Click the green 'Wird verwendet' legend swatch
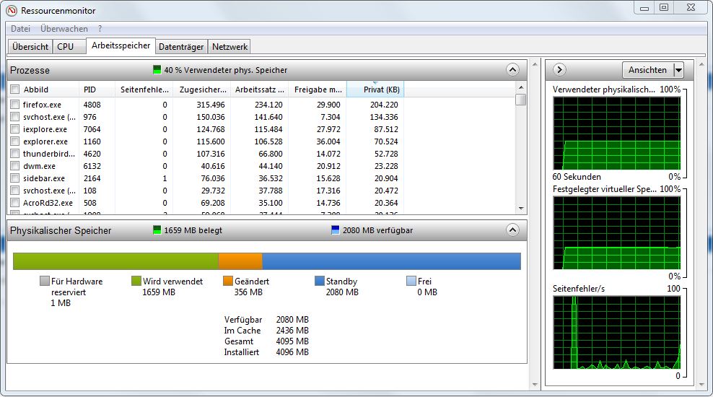The height and width of the screenshot is (397, 713). click(136, 281)
